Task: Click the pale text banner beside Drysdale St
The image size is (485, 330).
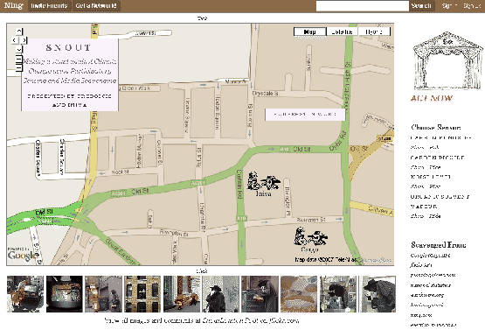Action: pos(305,115)
